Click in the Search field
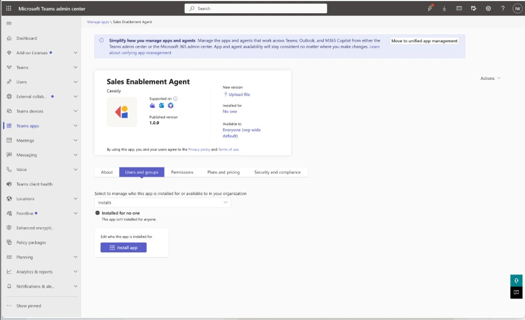 [x=256, y=9]
